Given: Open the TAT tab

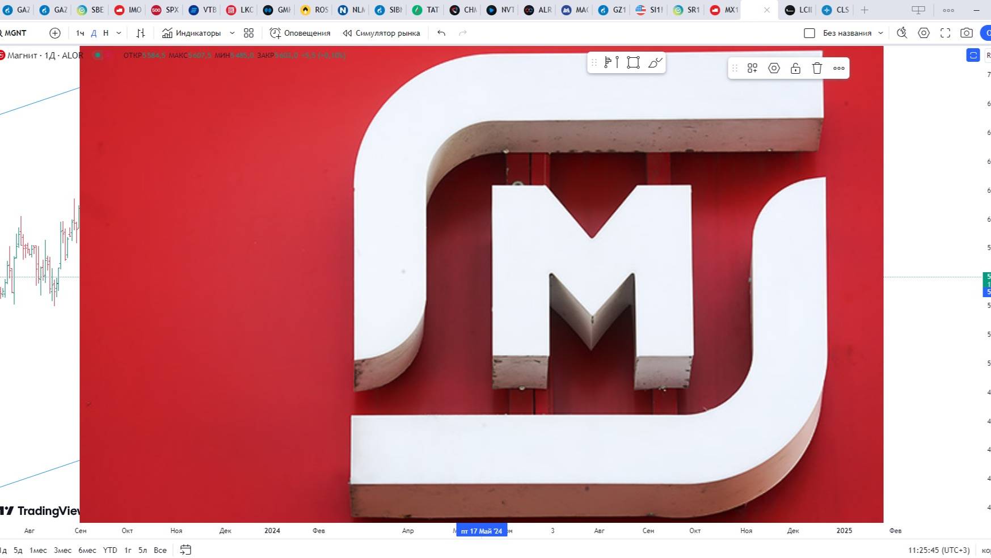Looking at the screenshot, I should (x=427, y=10).
